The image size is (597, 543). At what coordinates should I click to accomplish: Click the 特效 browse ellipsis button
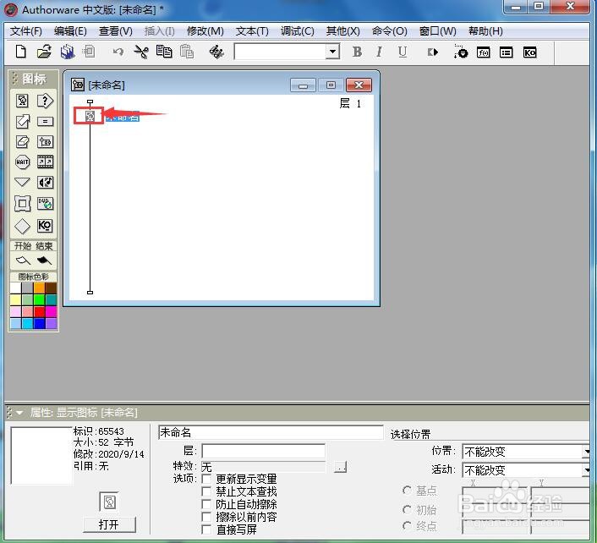click(341, 467)
